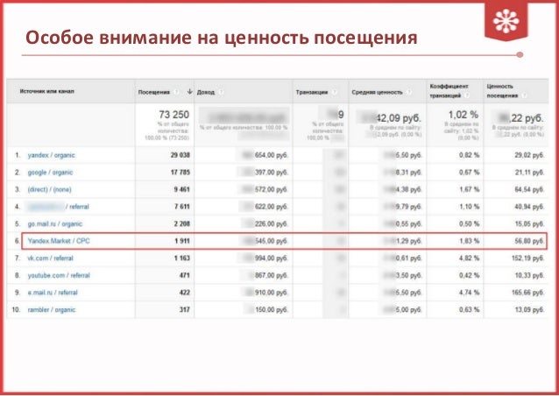
Task: Sort by the Источник или канал column
Action: tap(47, 91)
